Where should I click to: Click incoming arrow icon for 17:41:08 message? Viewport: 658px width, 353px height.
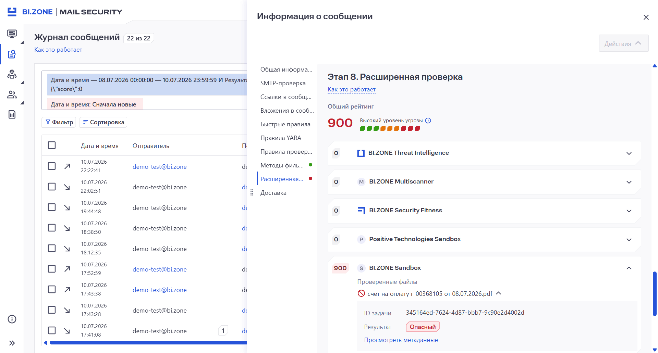67,330
